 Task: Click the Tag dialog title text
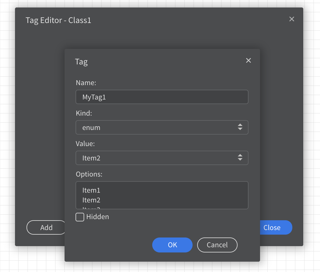tap(81, 62)
